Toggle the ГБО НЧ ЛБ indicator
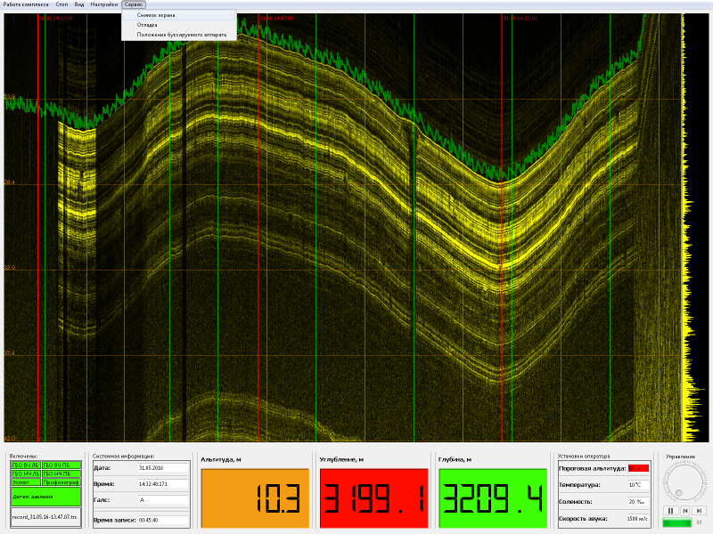This screenshot has height=534, width=713. pos(26,473)
